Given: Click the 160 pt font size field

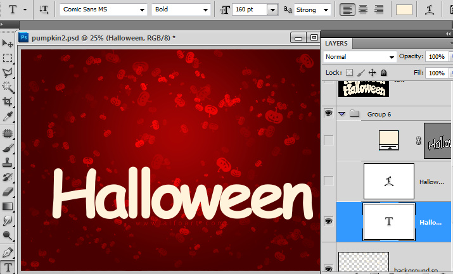Looking at the screenshot, I should [x=249, y=10].
